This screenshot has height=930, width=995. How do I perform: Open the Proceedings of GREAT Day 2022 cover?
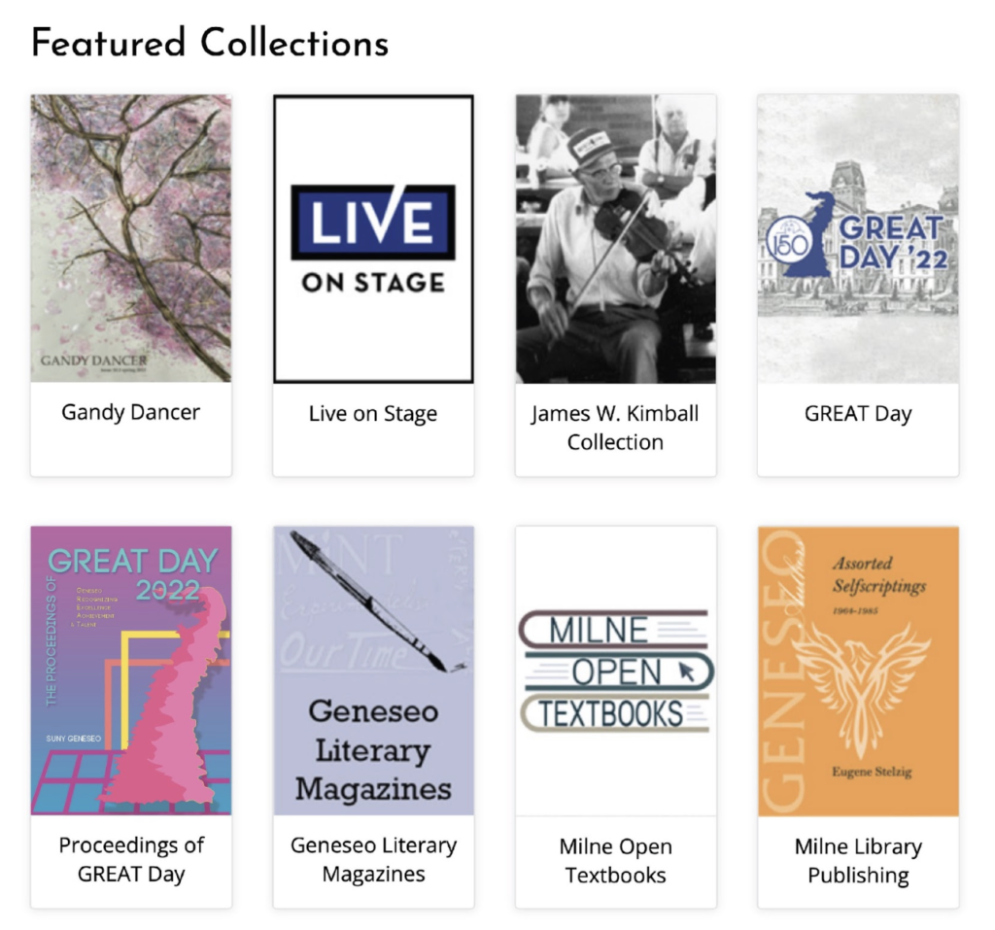[x=131, y=671]
